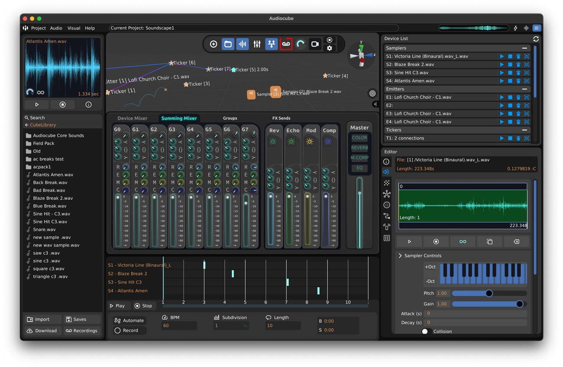Click the Import button
The image size is (563, 367).
(x=42, y=319)
